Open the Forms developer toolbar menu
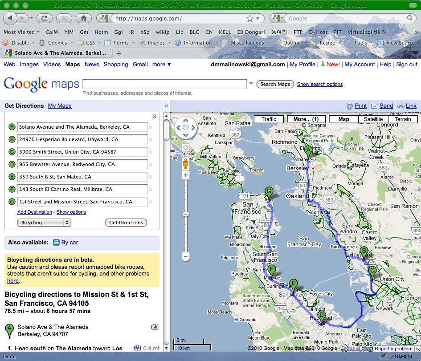Image resolution: width=421 pixels, height=361 pixels. (x=119, y=43)
